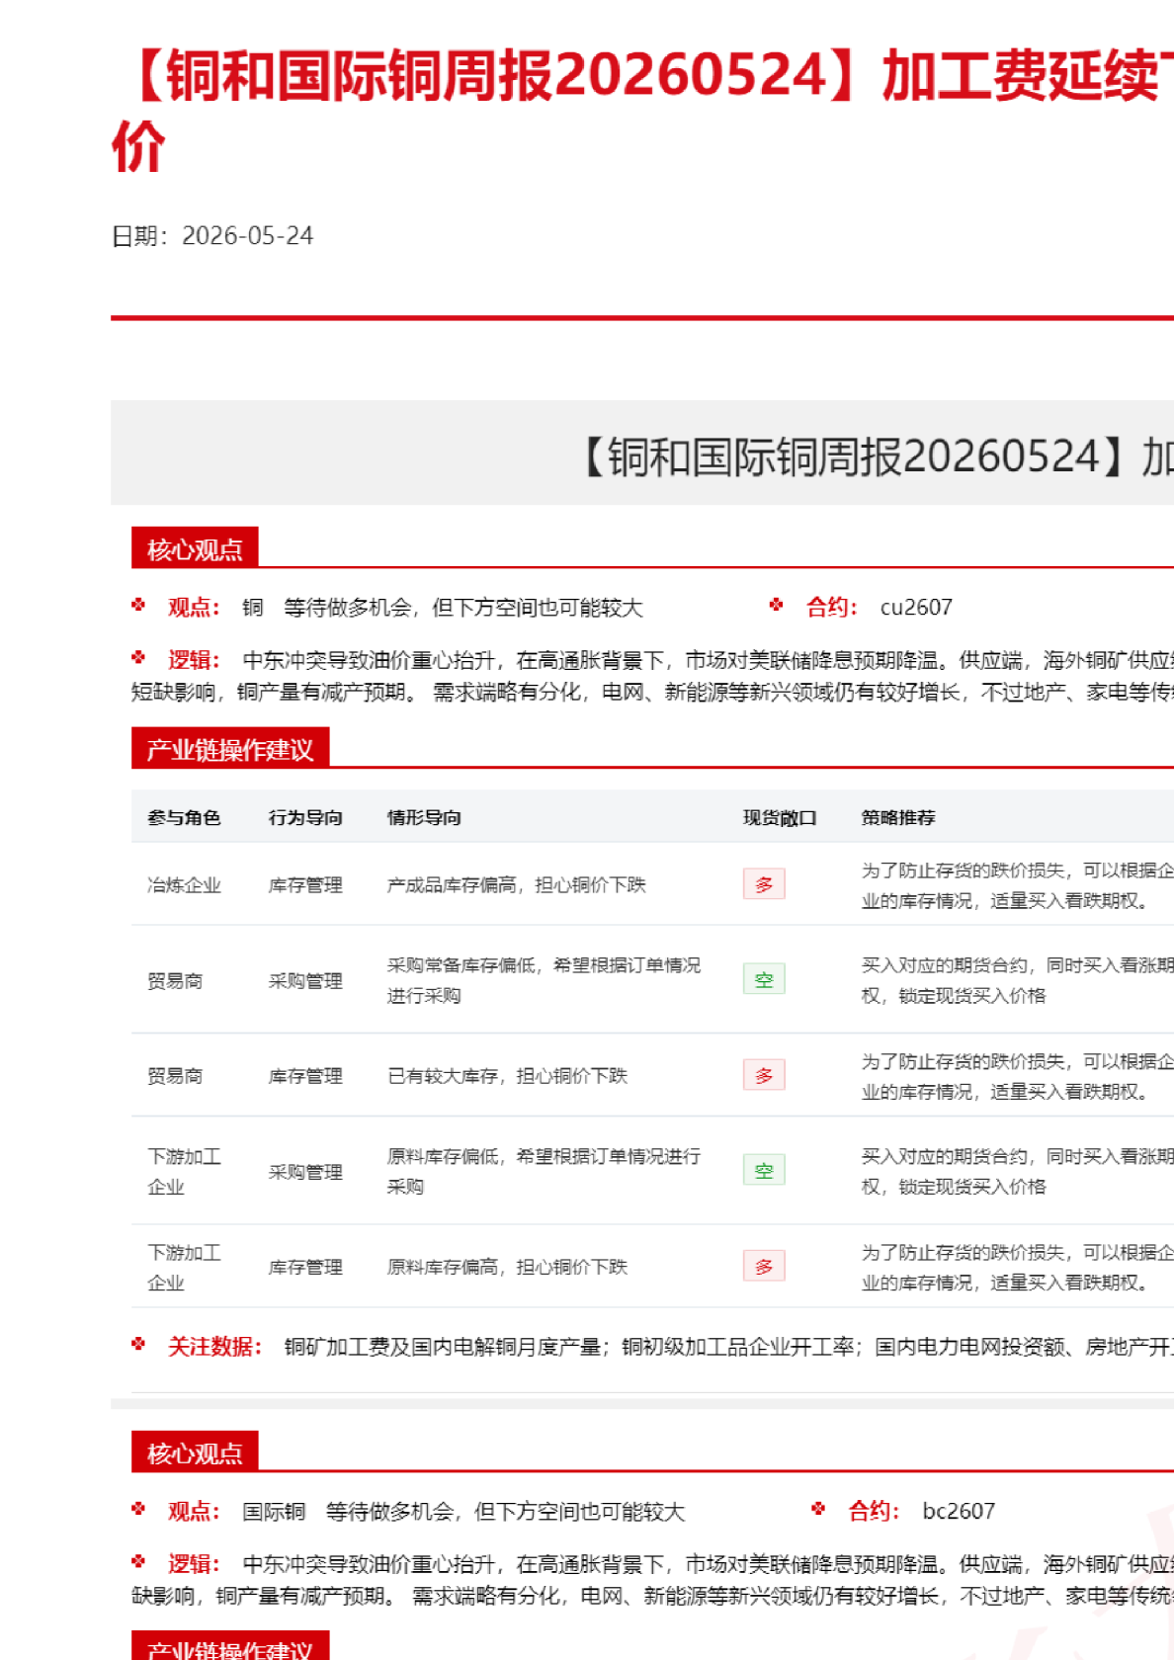This screenshot has width=1174, height=1660.
Task: Click the text 已有较大库存，担心铜价下跌
Action: pos(507,1076)
